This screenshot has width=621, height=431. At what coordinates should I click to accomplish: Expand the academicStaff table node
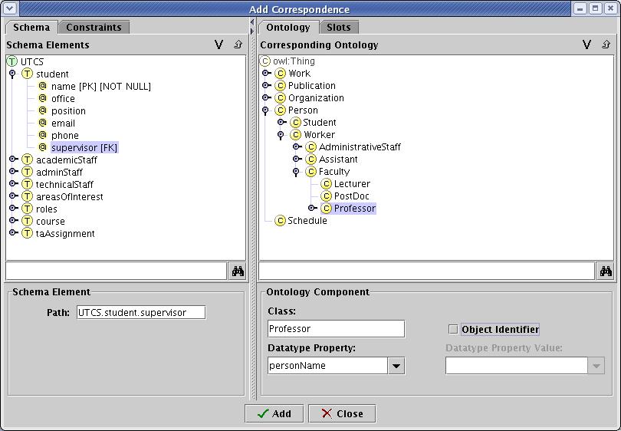point(14,160)
